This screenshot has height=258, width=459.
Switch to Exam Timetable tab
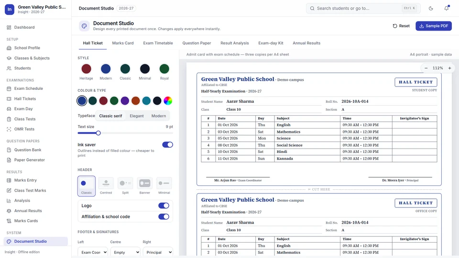coord(158,43)
